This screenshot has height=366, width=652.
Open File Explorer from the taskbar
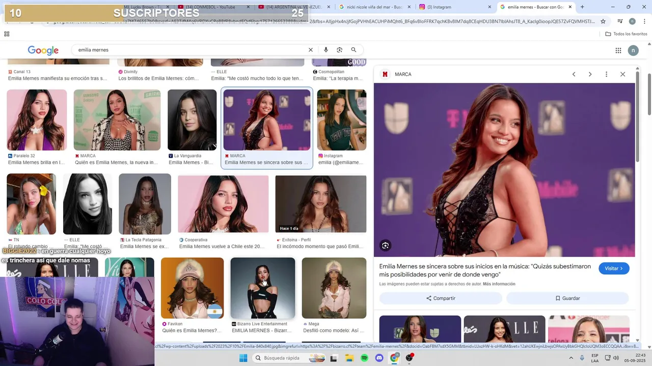tap(349, 358)
